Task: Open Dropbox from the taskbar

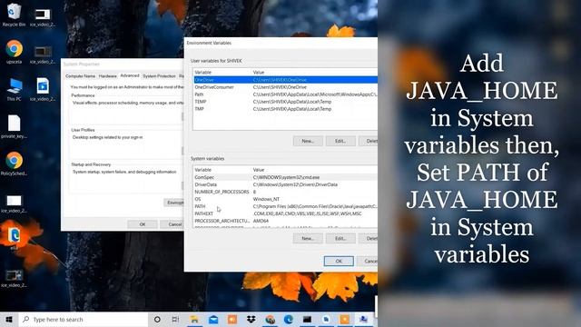Action: tap(251, 319)
